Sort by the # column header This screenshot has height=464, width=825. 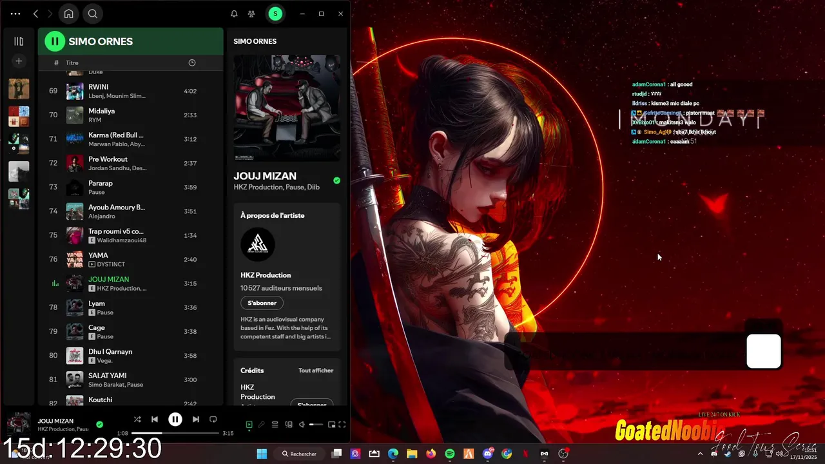(56, 63)
